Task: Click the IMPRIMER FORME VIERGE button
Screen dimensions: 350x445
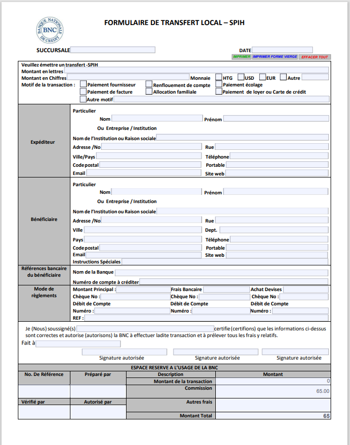Action: tap(274, 57)
